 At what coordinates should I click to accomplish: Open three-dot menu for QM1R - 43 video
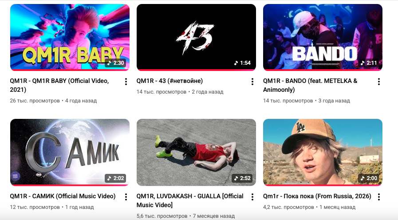252,82
